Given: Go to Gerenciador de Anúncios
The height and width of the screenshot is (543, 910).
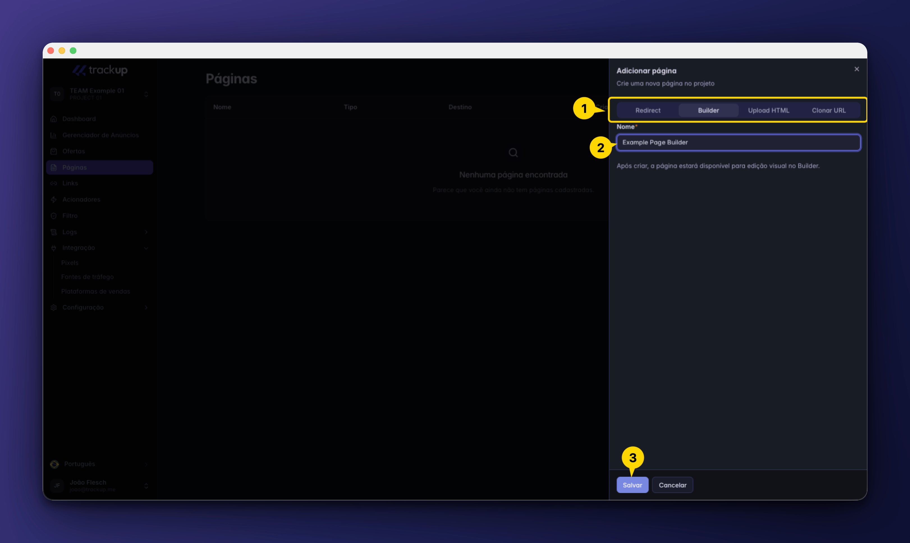Looking at the screenshot, I should (100, 135).
